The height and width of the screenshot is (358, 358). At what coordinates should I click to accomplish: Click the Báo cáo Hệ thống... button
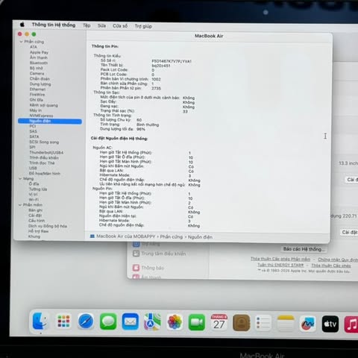(304, 249)
